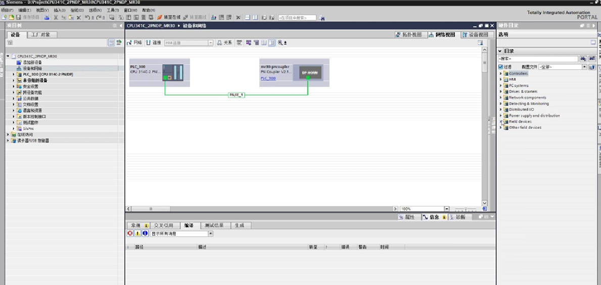Toggle yellow warning messages filter icon
This screenshot has height=285, width=601.
click(137, 233)
